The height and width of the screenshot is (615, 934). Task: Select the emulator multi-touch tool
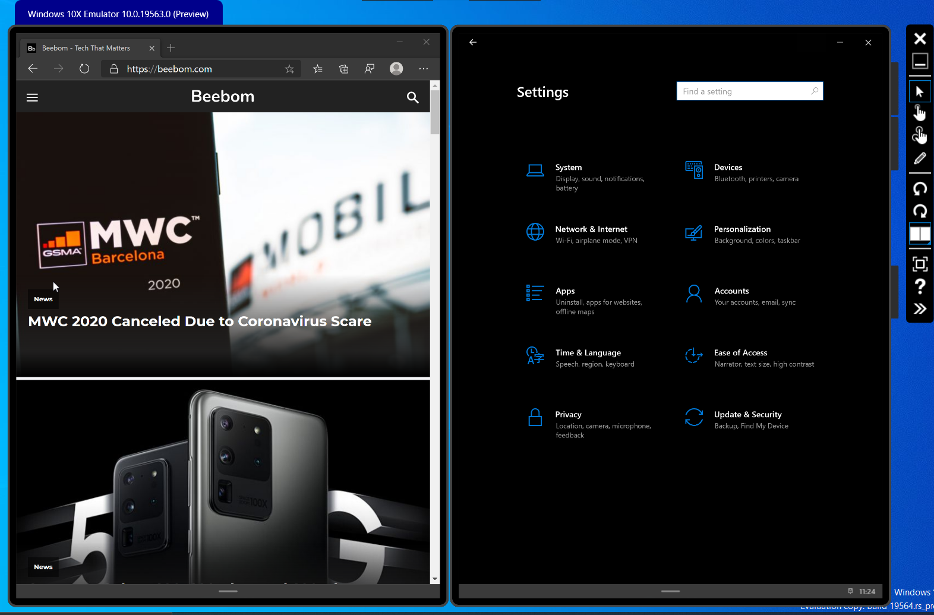click(920, 135)
